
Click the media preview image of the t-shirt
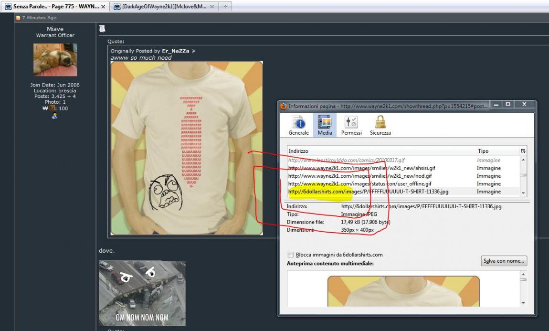pyautogui.click(x=403, y=291)
